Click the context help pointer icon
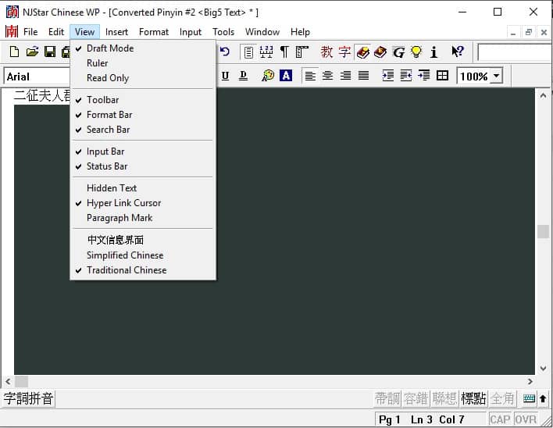 pos(458,52)
